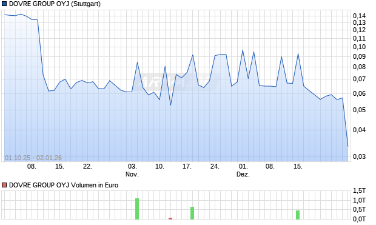Click the 0,06 price axis label

pos(359,93)
